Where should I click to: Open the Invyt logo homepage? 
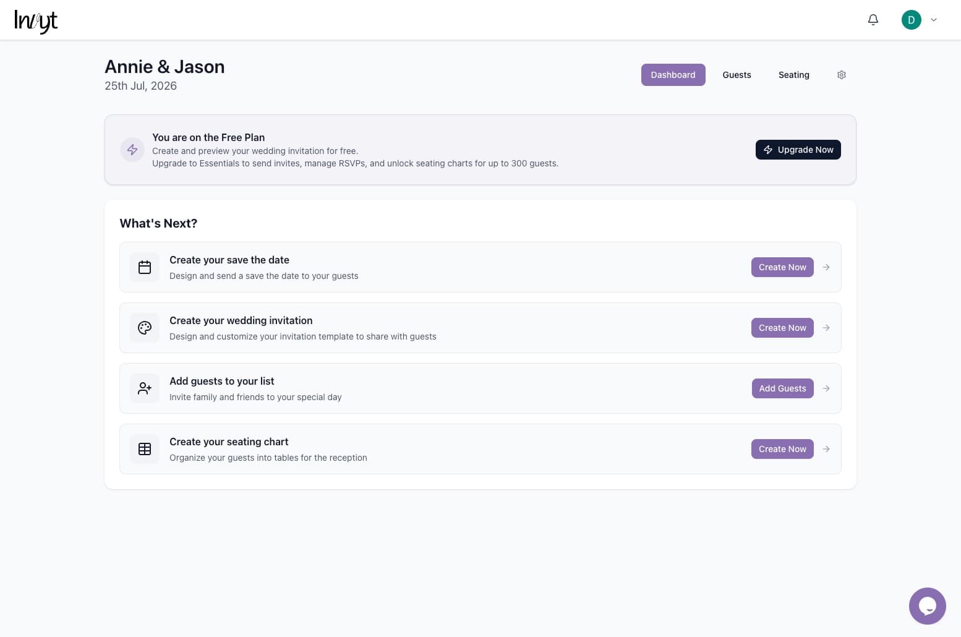(36, 20)
